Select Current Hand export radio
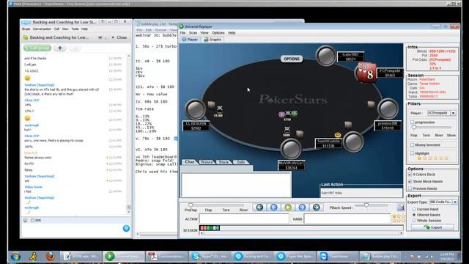Viewport: 469px width, 264px height. [x=414, y=209]
